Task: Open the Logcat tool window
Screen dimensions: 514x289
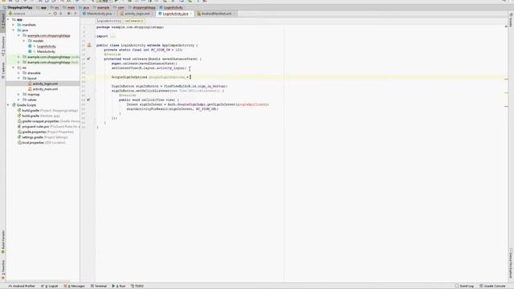Action: click(x=50, y=286)
